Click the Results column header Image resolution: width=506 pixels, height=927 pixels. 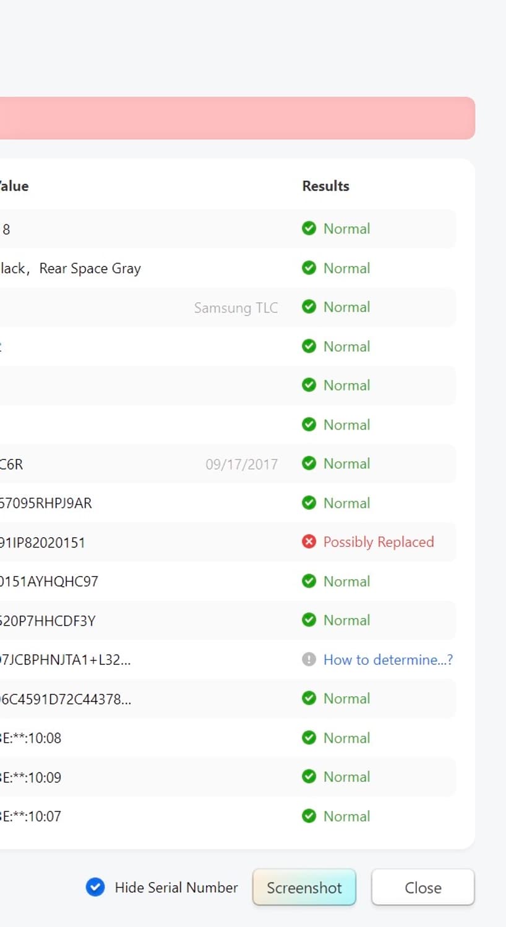pyautogui.click(x=325, y=186)
